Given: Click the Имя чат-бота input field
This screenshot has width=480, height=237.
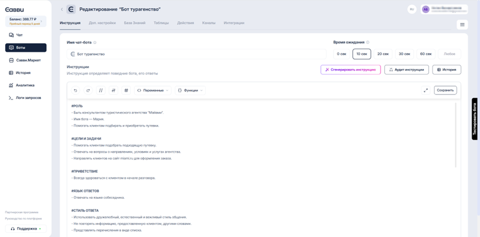Looking at the screenshot, I should [199, 54].
